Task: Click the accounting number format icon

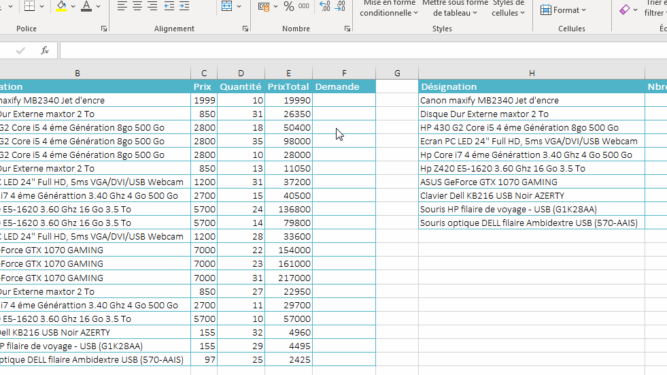Action: point(264,6)
